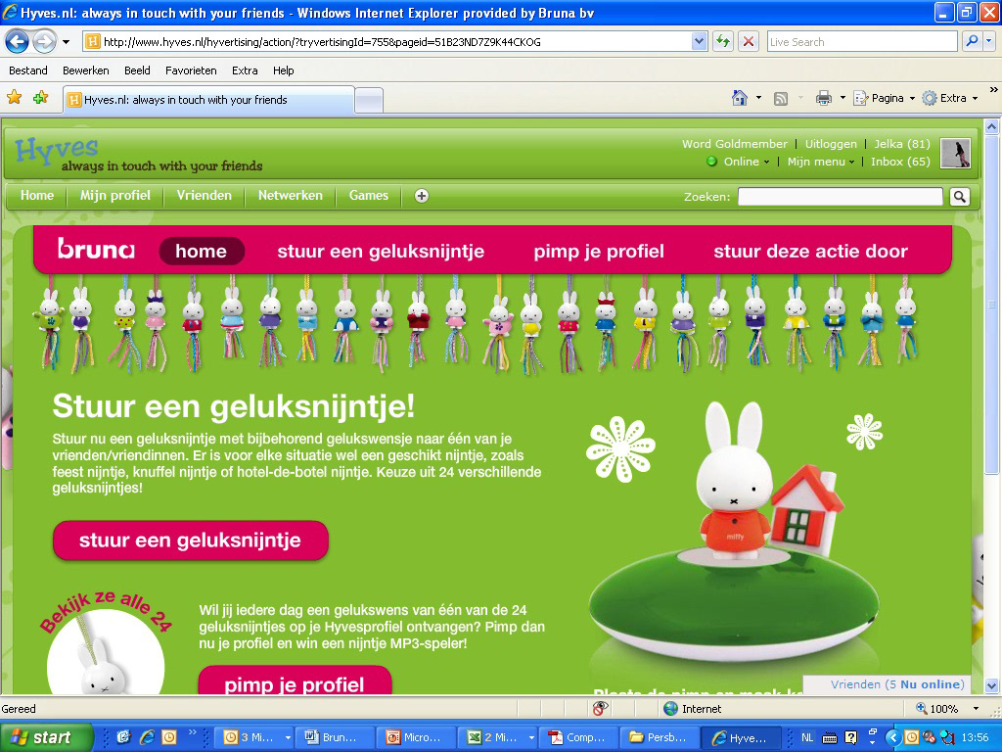Click the pink 'pimp je profiel' button

[295, 681]
